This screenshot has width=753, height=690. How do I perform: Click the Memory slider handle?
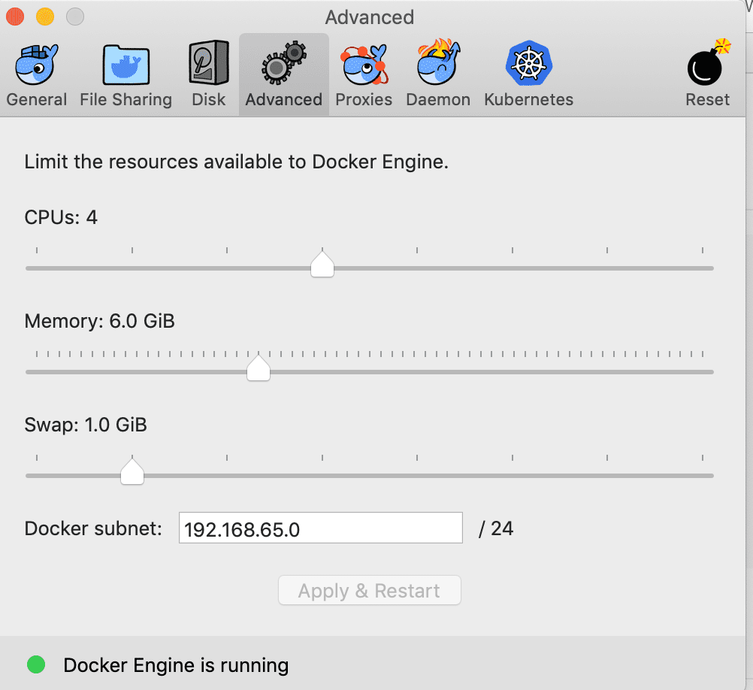pyautogui.click(x=259, y=368)
